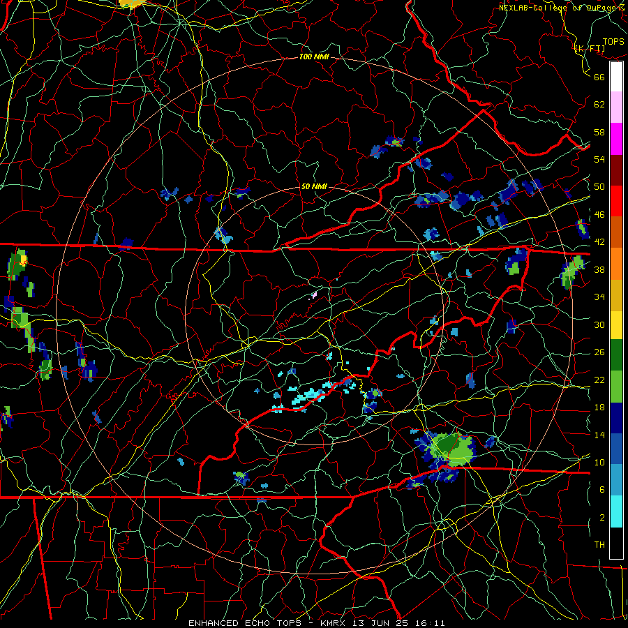Pick the gold swatch in the legend
Screen dimensions: 628x628
616,294
